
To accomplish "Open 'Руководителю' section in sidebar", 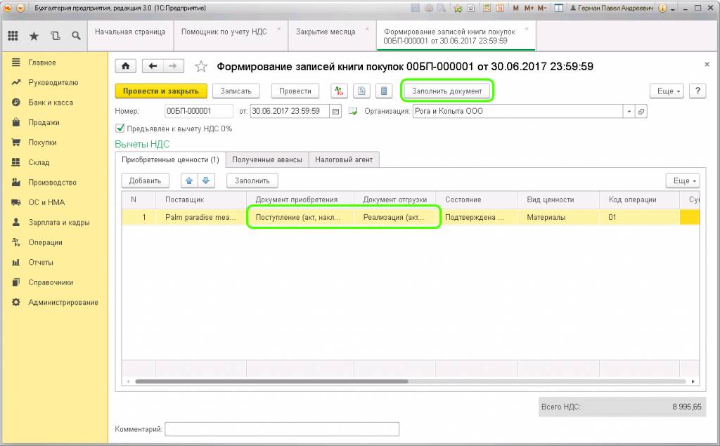I will (x=54, y=83).
